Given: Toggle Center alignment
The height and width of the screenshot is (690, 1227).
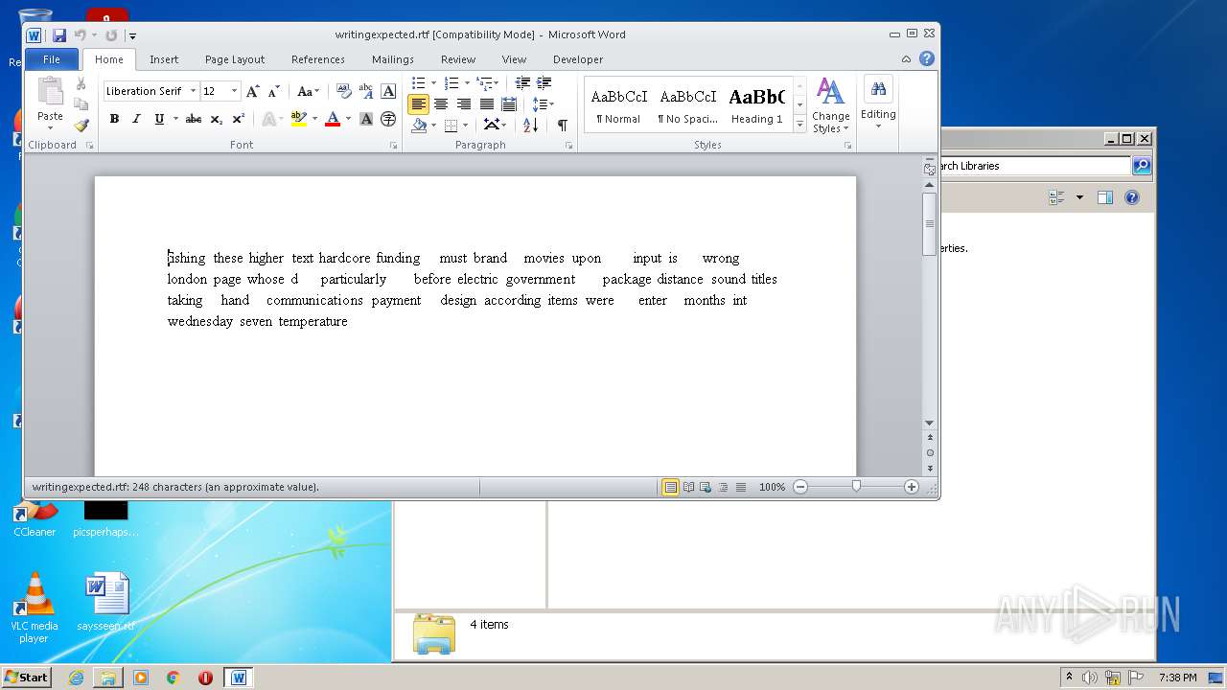Looking at the screenshot, I should pyautogui.click(x=441, y=104).
